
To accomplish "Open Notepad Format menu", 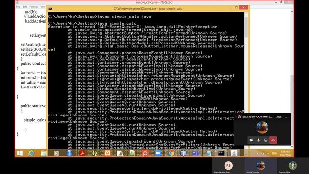I will point(33,7).
